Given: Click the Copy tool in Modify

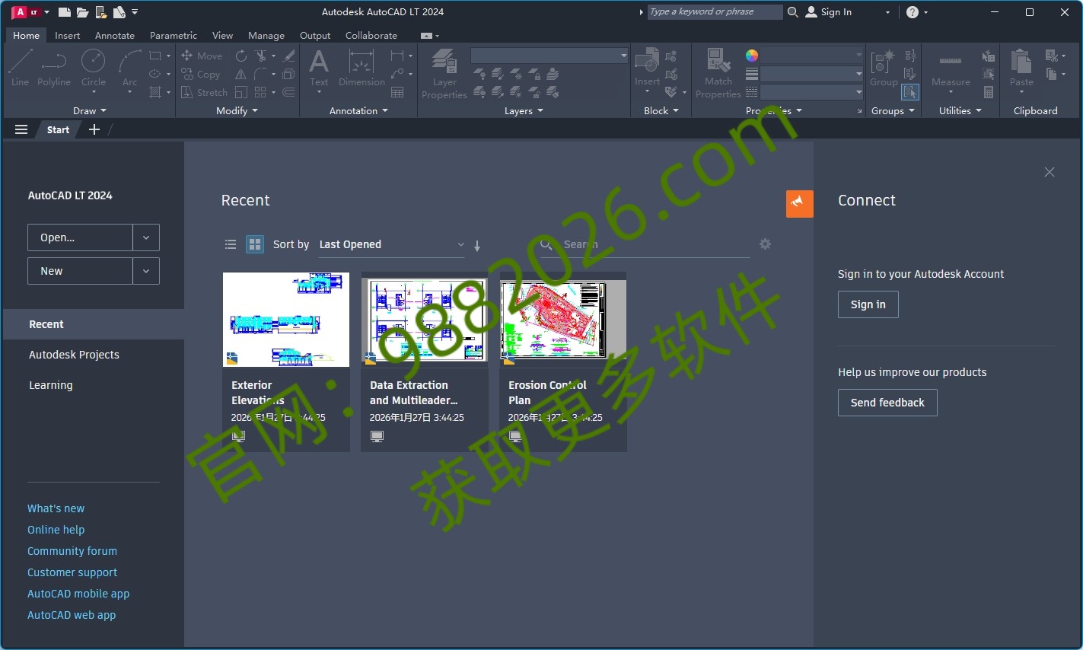Looking at the screenshot, I should point(201,74).
